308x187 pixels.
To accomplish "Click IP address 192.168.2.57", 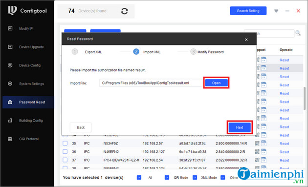I will pyautogui.click(x=153, y=144).
